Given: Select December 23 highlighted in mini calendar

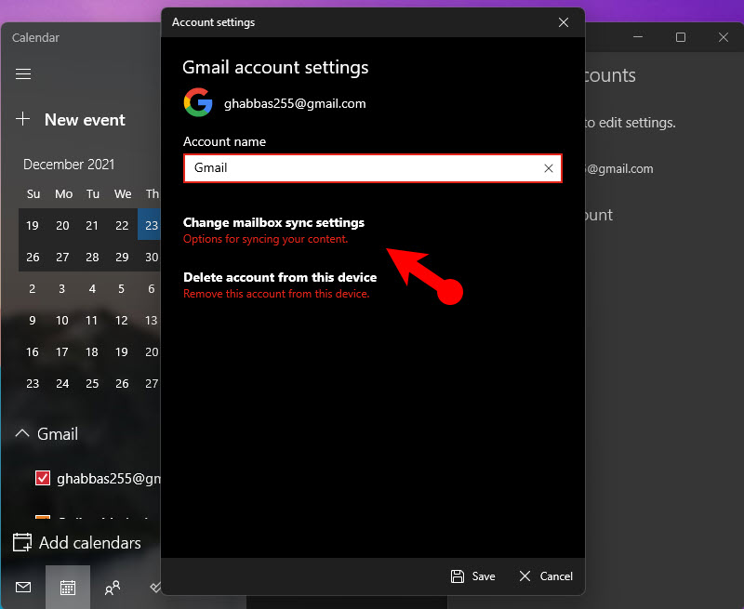Looking at the screenshot, I should point(151,225).
